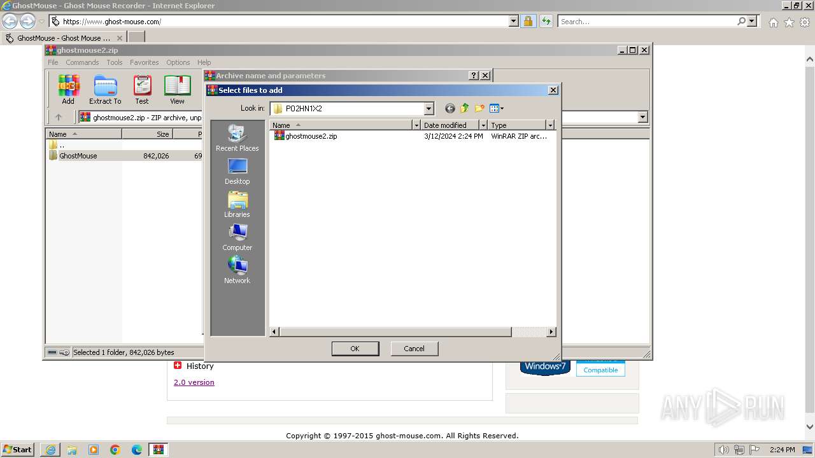Open the Type column dropdown

pos(550,125)
